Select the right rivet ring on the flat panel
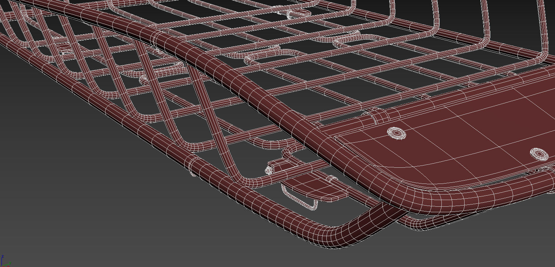The image size is (555, 267). 539,154
